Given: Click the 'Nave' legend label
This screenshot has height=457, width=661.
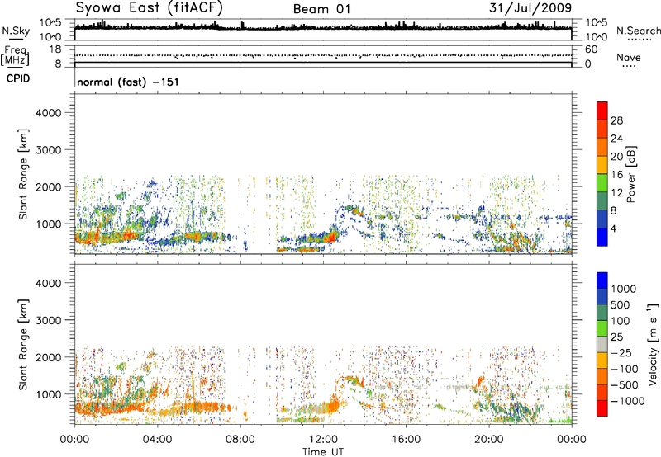Looking at the screenshot, I should coord(629,57).
